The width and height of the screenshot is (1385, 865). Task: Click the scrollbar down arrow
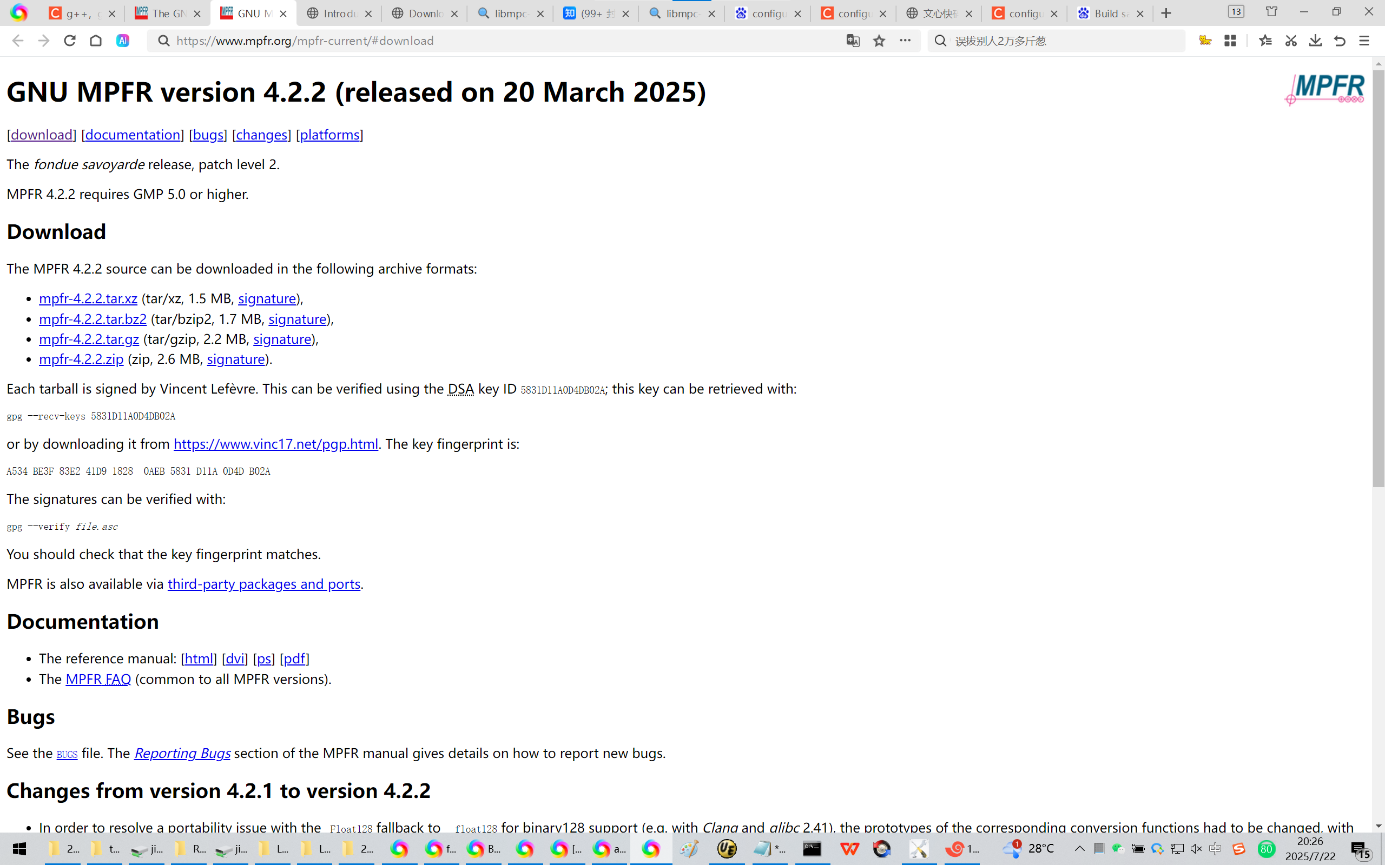coord(1378,826)
